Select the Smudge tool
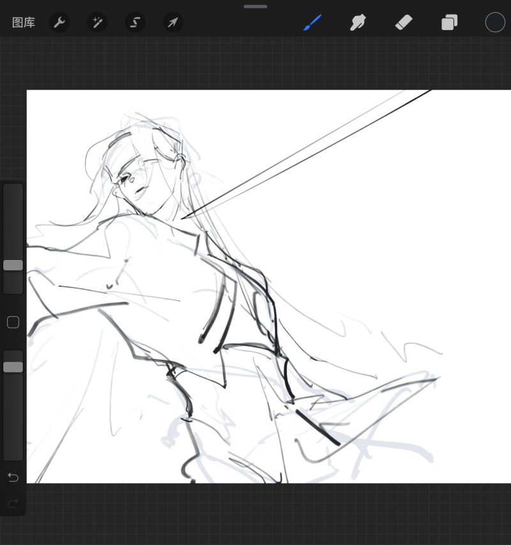The height and width of the screenshot is (545, 511). tap(358, 22)
